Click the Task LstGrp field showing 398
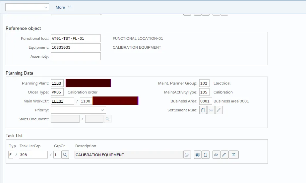The image size is (306, 183). 33,154
